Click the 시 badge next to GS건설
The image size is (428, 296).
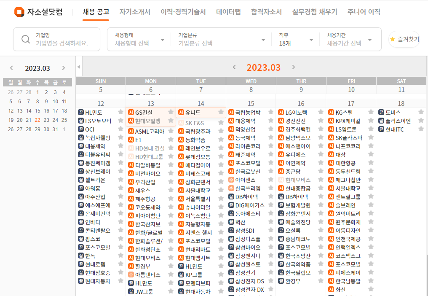(x=131, y=112)
